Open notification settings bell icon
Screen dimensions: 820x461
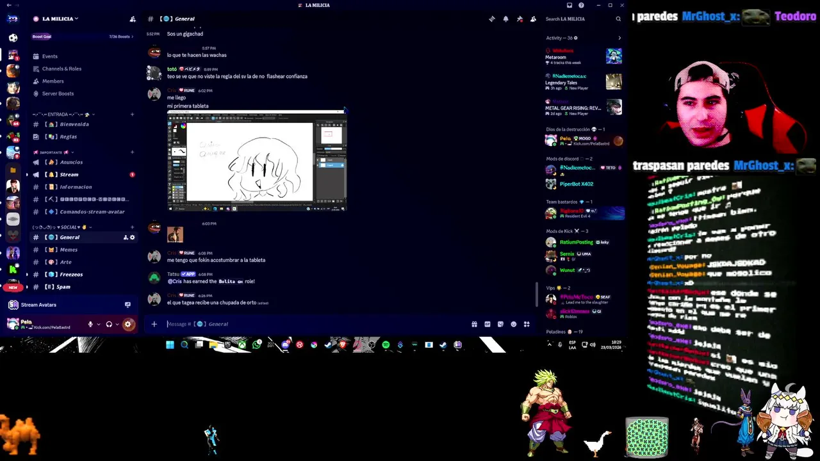click(x=505, y=19)
